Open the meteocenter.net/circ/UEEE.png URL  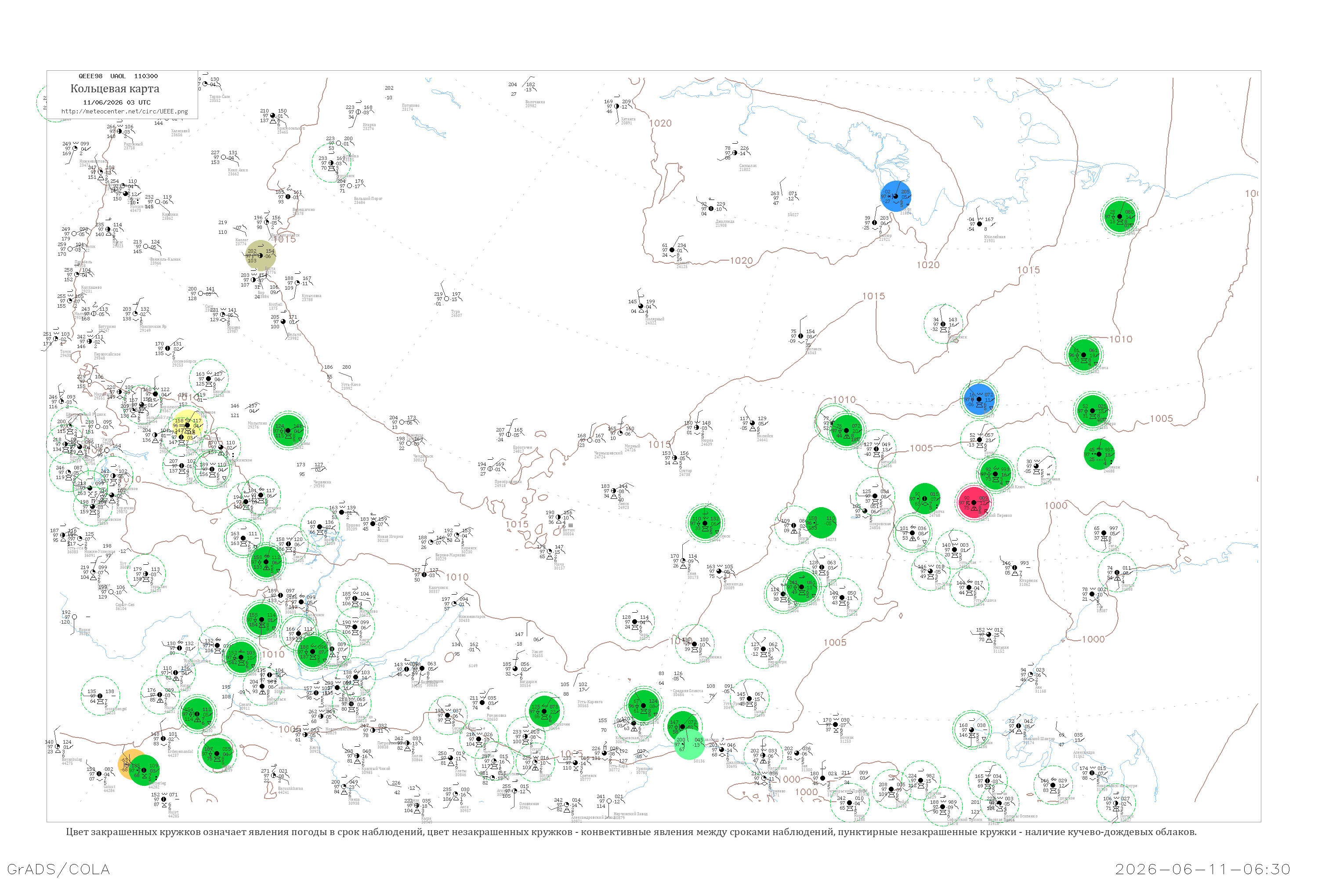124,112
